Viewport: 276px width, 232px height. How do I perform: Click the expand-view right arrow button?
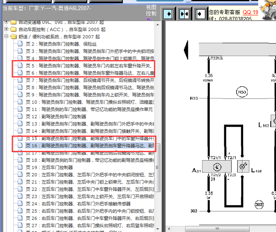coord(168,14)
